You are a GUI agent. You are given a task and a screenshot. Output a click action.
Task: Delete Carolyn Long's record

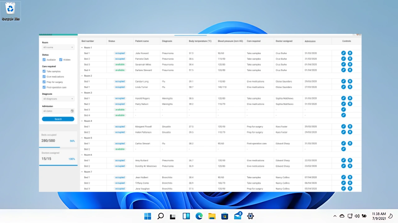tap(350, 81)
